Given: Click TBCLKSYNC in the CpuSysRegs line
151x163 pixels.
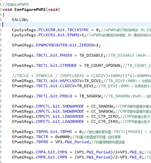Looking at the screenshot, I should pyautogui.click(x=78, y=30).
